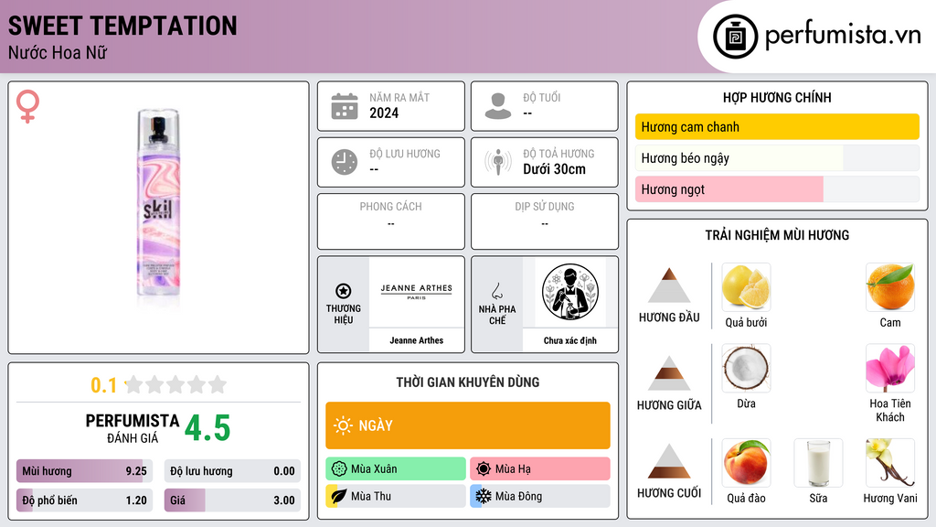The image size is (936, 527).
Task: Click the Mùa Hạ season bar
Action: click(x=540, y=469)
